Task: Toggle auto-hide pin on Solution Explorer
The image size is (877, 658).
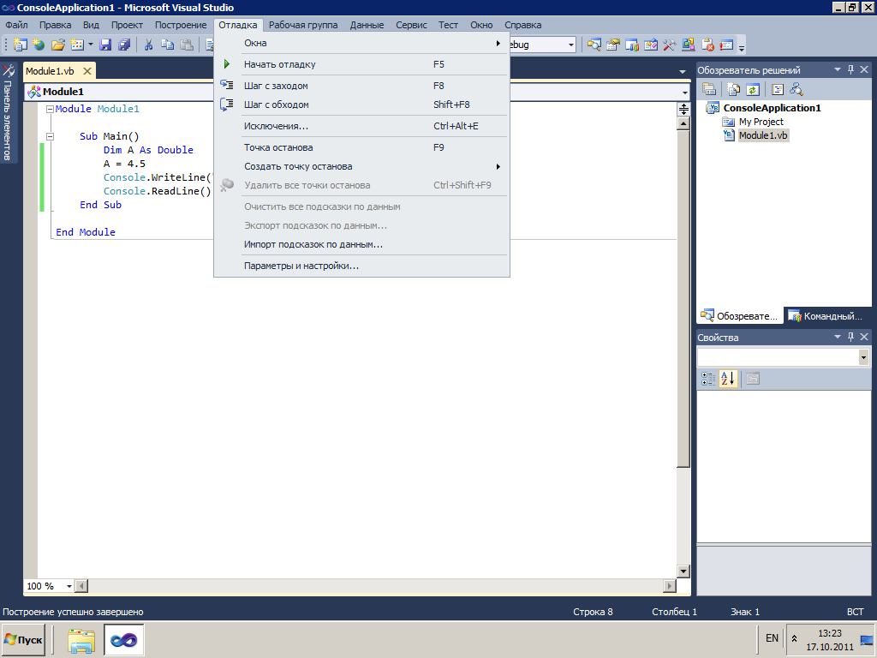Action: [850, 70]
